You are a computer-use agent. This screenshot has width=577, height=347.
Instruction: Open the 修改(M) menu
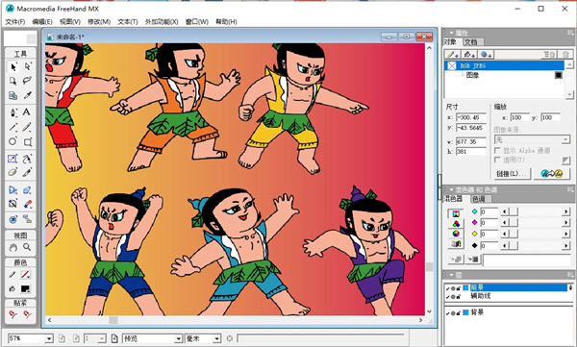coord(99,22)
